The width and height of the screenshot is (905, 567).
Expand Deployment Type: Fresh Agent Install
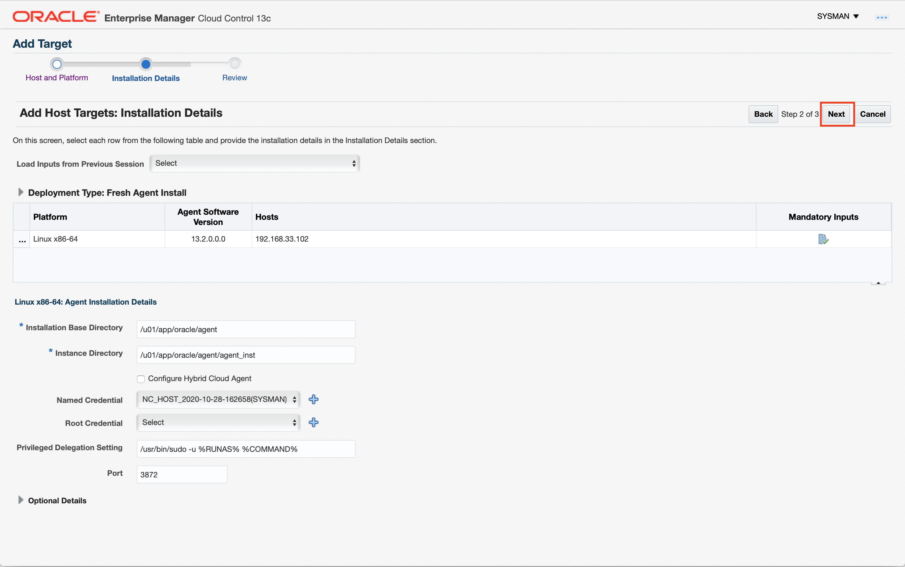click(x=20, y=192)
